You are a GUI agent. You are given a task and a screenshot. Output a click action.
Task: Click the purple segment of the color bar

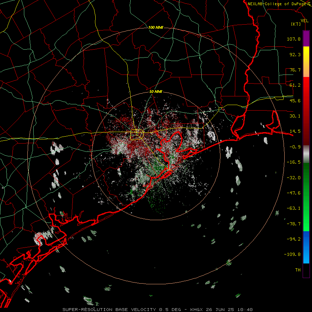306,38
